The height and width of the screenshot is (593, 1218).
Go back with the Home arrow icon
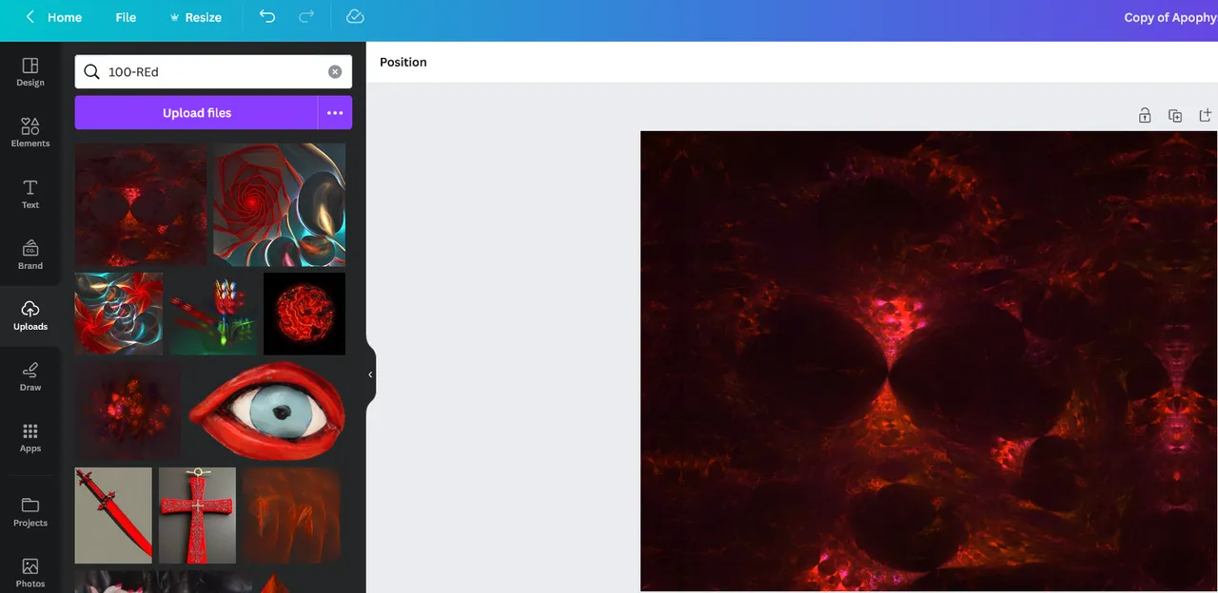click(x=30, y=17)
